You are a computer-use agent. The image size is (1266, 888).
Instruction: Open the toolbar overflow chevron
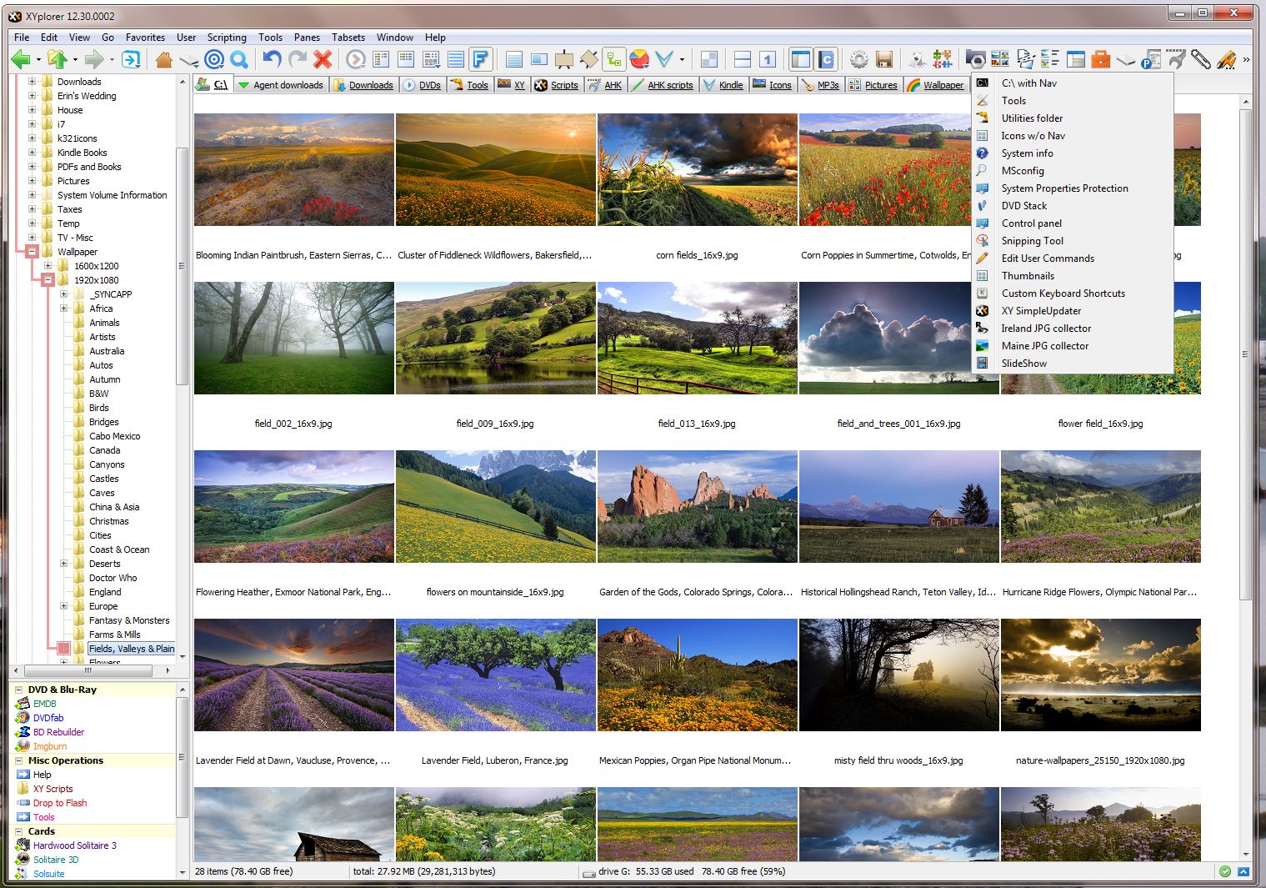[x=1246, y=59]
